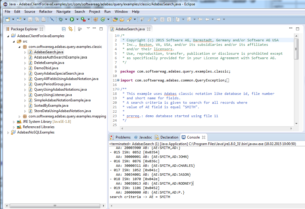Click the Open Type toolbar icon
This screenshot has width=305, height=209.
(115, 20)
